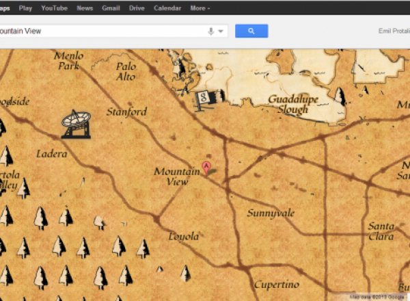Screen dimensions: 410x301
Task: Click the Loyola map label
Action: (184, 237)
